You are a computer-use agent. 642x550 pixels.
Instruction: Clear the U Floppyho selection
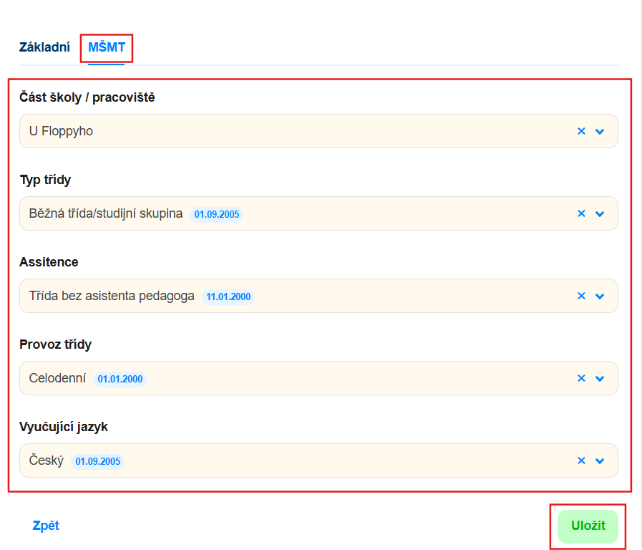point(581,131)
